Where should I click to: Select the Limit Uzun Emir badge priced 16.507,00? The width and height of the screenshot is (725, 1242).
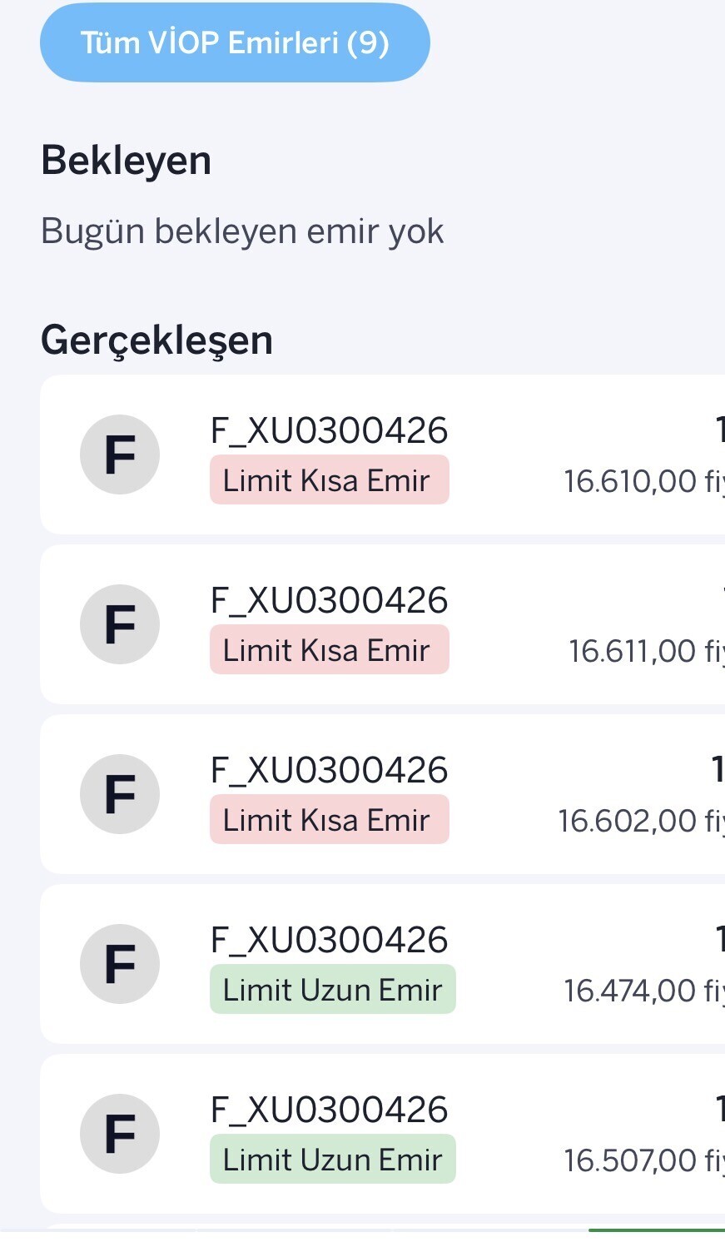coord(332,1160)
